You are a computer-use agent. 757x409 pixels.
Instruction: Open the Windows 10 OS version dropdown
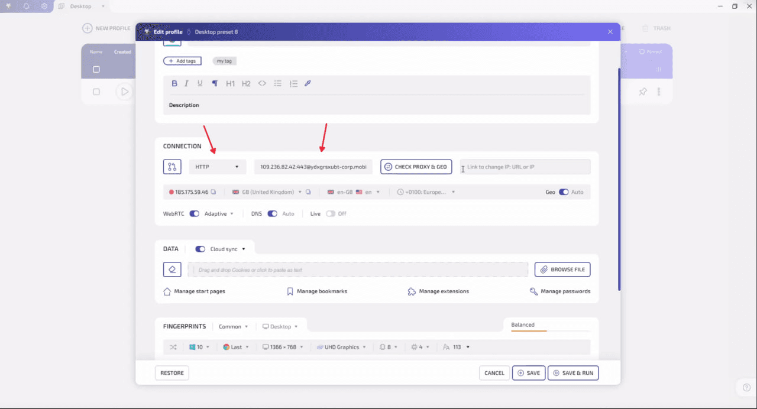tap(199, 347)
